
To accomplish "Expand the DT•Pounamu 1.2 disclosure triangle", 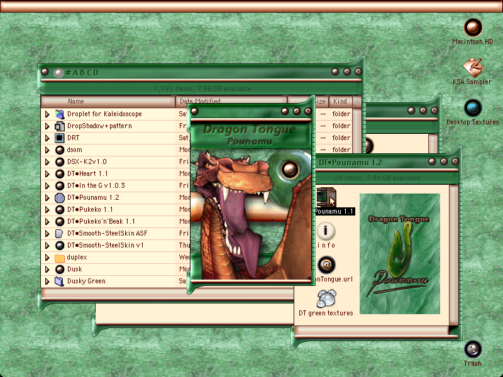I will [48, 198].
